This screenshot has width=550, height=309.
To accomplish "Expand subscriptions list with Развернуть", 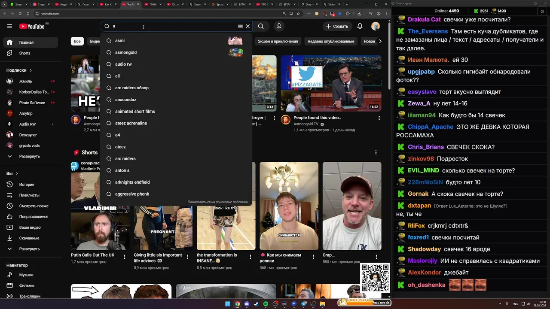I will (30, 156).
